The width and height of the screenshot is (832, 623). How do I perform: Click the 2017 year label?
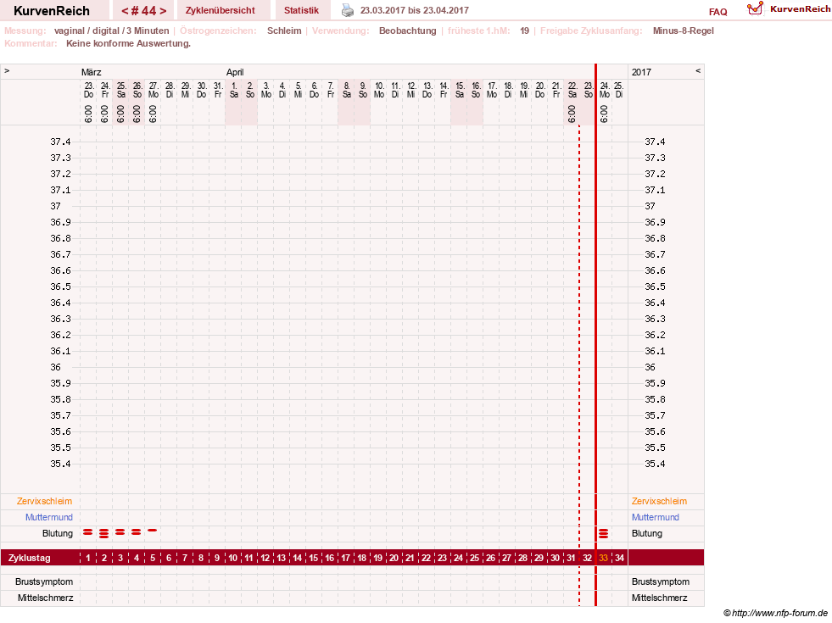click(x=641, y=72)
